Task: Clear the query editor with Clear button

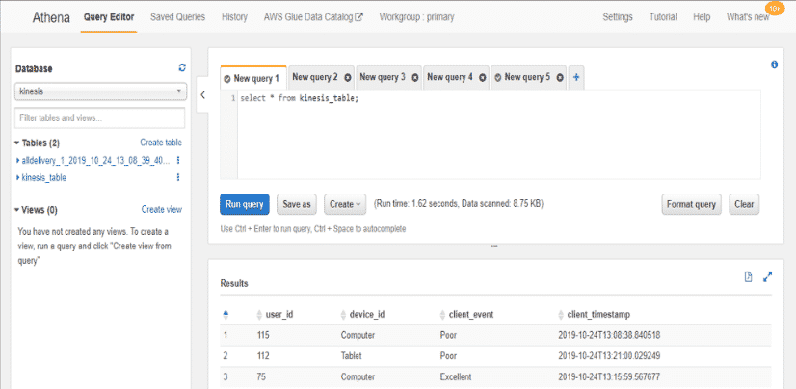Action: click(744, 204)
